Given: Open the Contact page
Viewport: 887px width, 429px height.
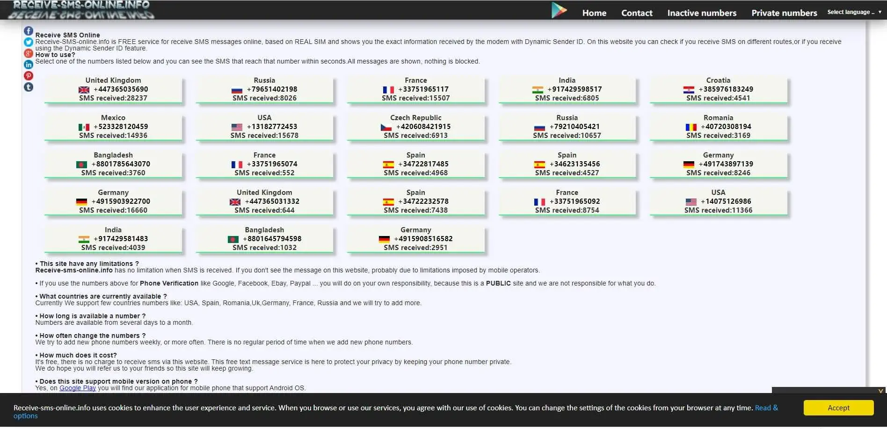Looking at the screenshot, I should click(637, 13).
